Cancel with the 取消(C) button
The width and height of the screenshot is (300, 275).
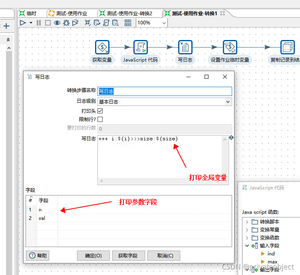point(164,255)
